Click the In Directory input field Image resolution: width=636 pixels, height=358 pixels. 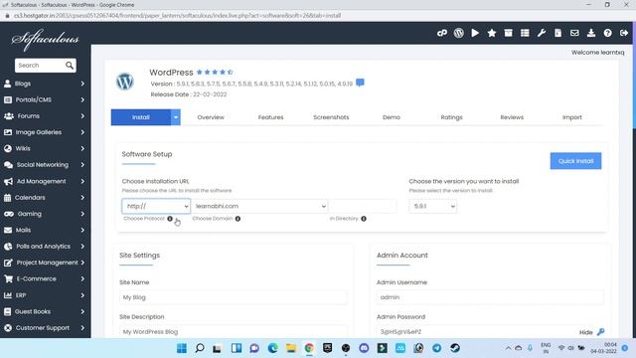363,206
